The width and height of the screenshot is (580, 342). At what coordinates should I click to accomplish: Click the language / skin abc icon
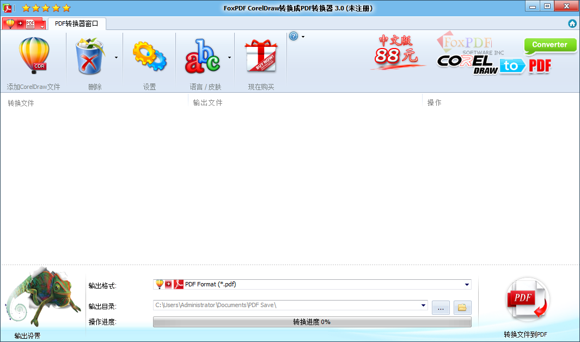pyautogui.click(x=203, y=56)
